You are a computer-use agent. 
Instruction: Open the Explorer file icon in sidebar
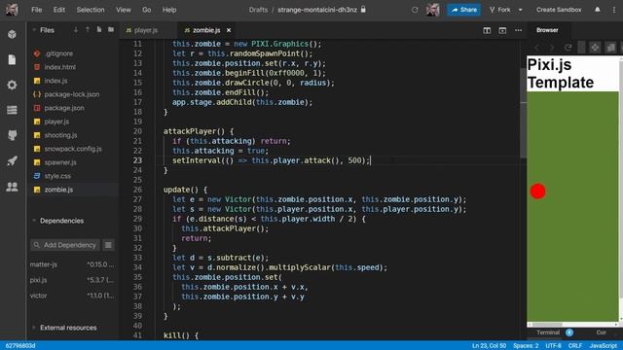pos(12,59)
